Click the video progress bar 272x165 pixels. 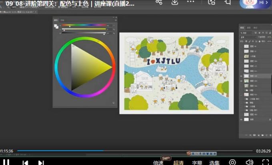pos(136,151)
